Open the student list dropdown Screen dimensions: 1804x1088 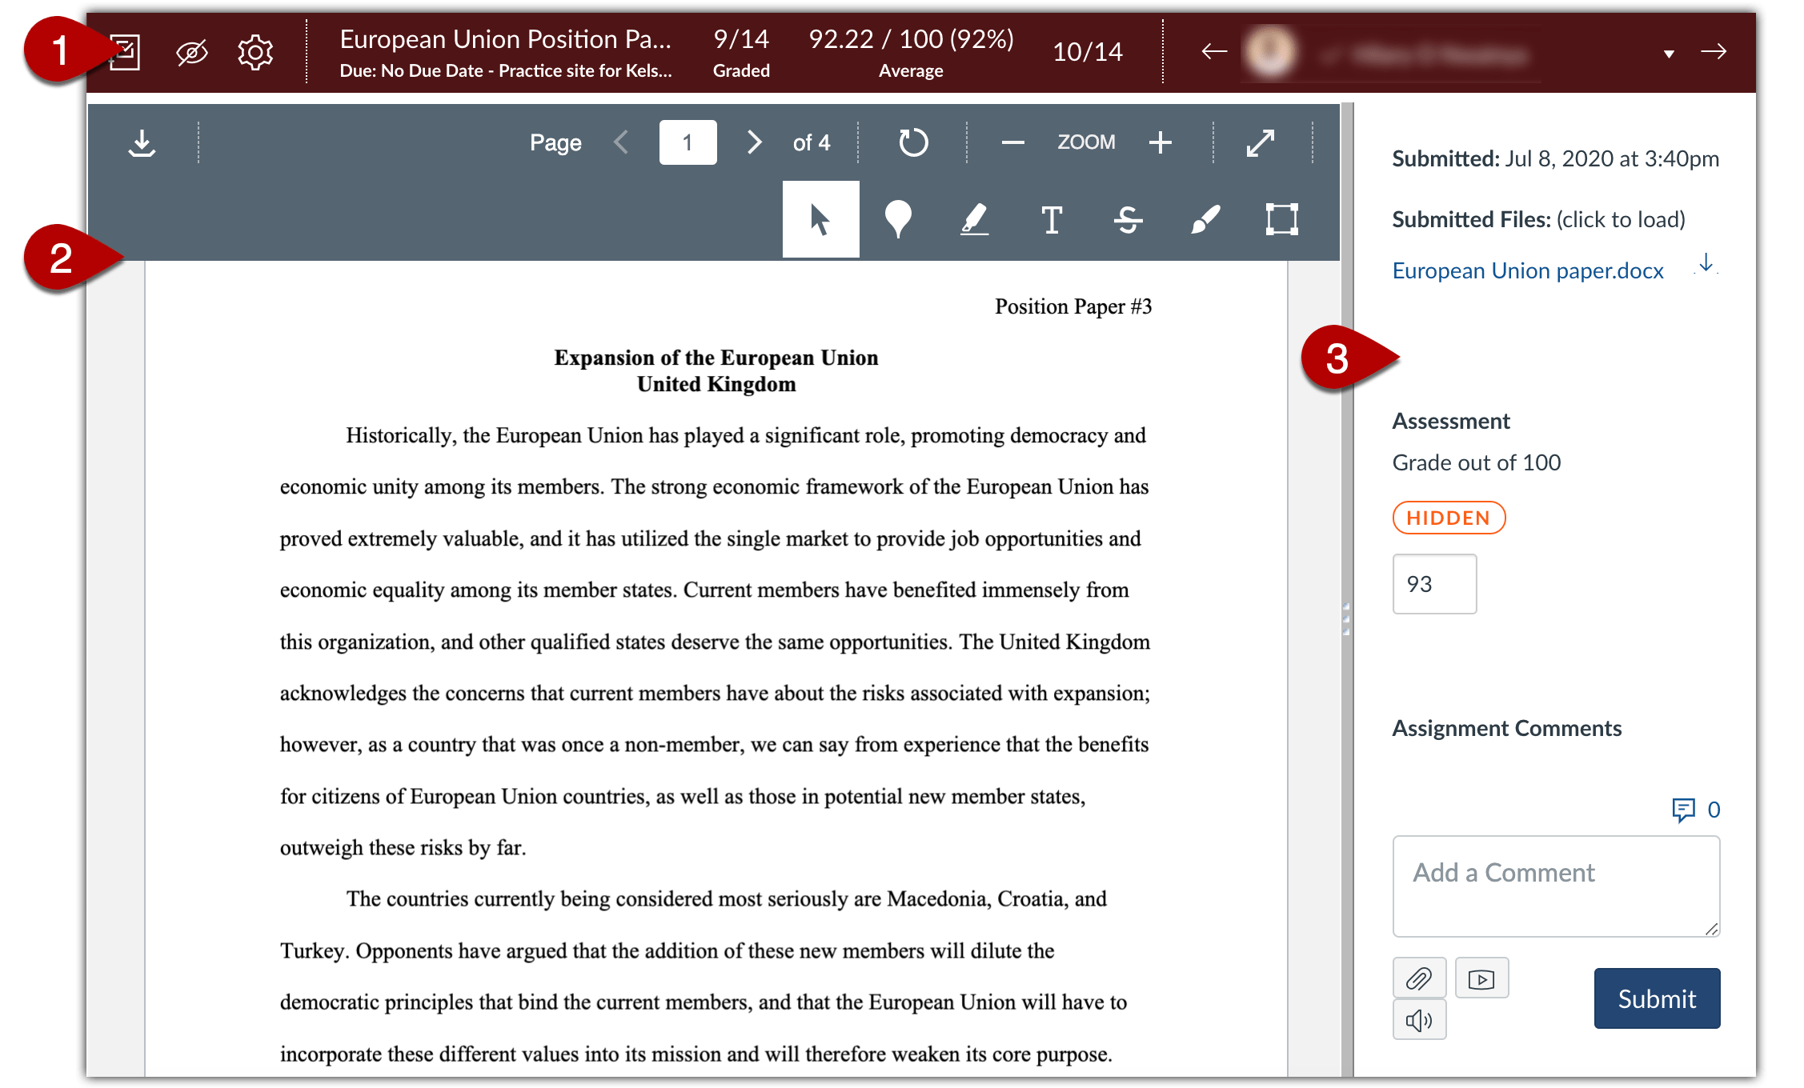click(1667, 52)
